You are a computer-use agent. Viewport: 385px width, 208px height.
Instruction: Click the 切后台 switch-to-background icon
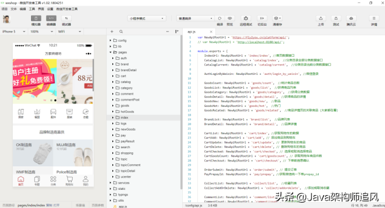click(262, 18)
